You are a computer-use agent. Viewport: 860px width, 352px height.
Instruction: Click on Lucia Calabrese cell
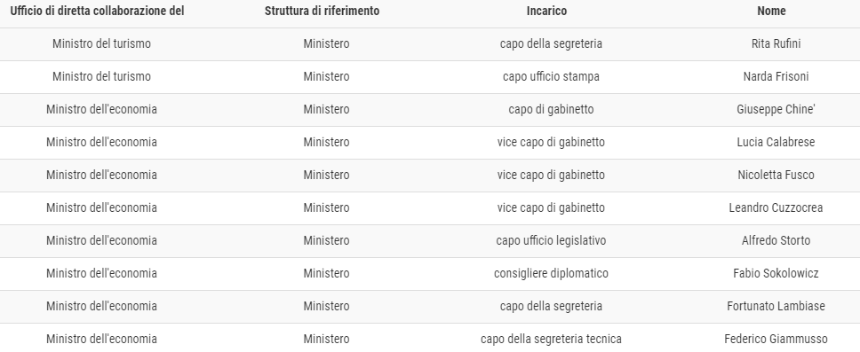tap(776, 143)
